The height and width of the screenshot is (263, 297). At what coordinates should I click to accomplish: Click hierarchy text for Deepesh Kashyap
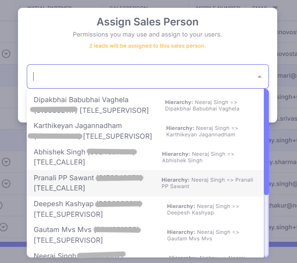click(203, 209)
